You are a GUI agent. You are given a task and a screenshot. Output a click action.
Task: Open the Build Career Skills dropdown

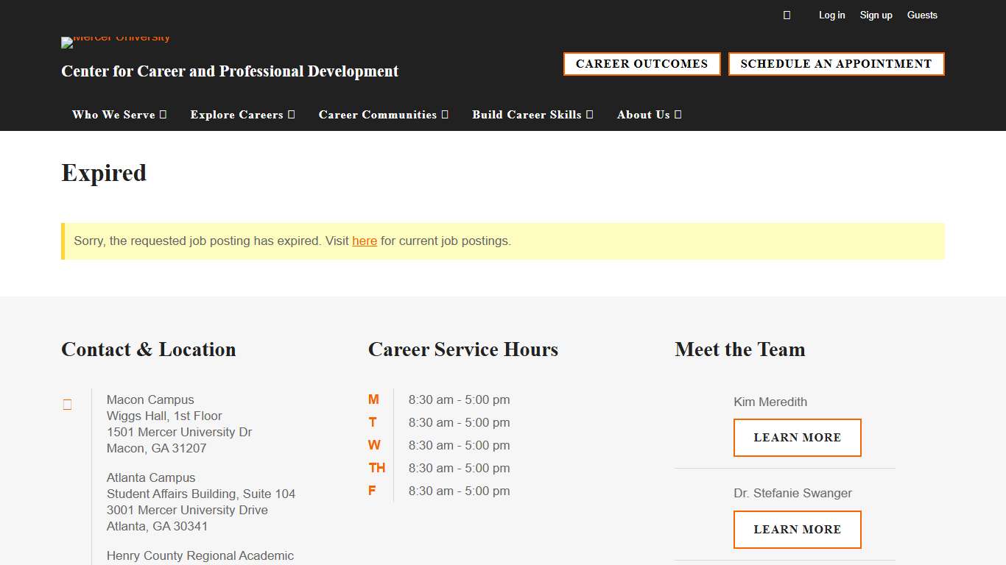[532, 115]
